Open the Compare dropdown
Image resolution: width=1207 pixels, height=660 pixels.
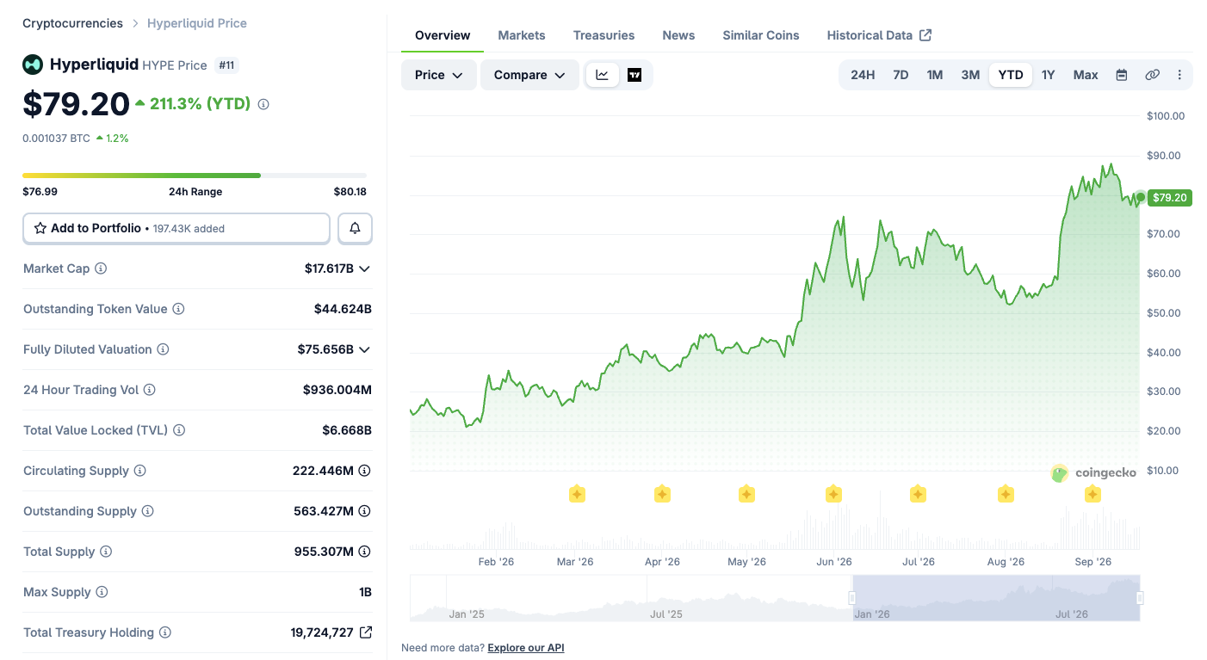[x=529, y=75]
